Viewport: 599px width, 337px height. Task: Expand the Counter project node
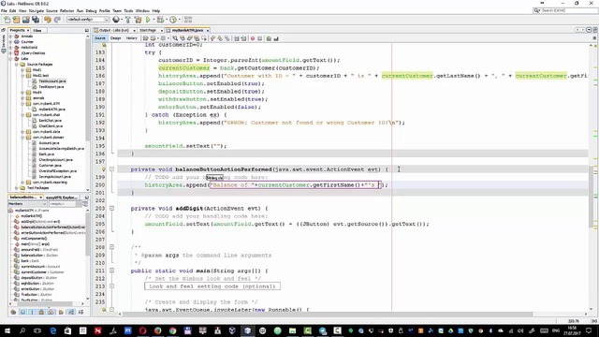click(x=10, y=42)
